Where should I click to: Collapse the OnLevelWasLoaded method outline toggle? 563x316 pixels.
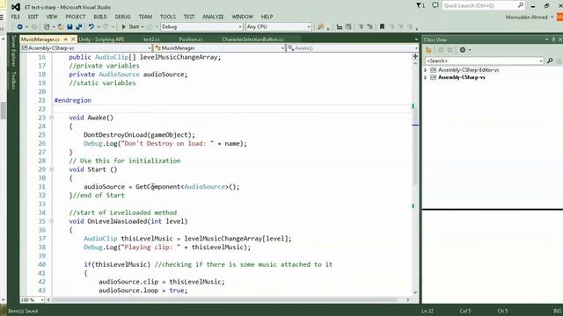click(51, 221)
